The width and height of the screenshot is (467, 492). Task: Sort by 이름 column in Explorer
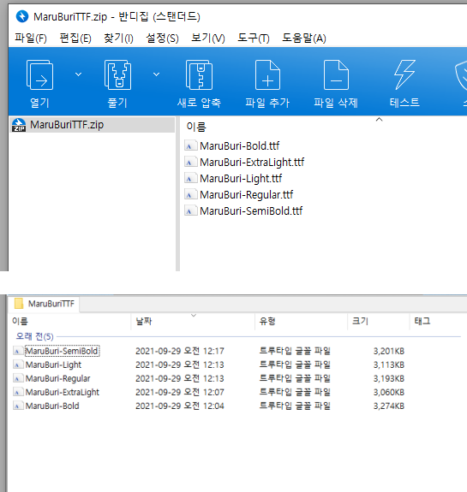(20, 321)
